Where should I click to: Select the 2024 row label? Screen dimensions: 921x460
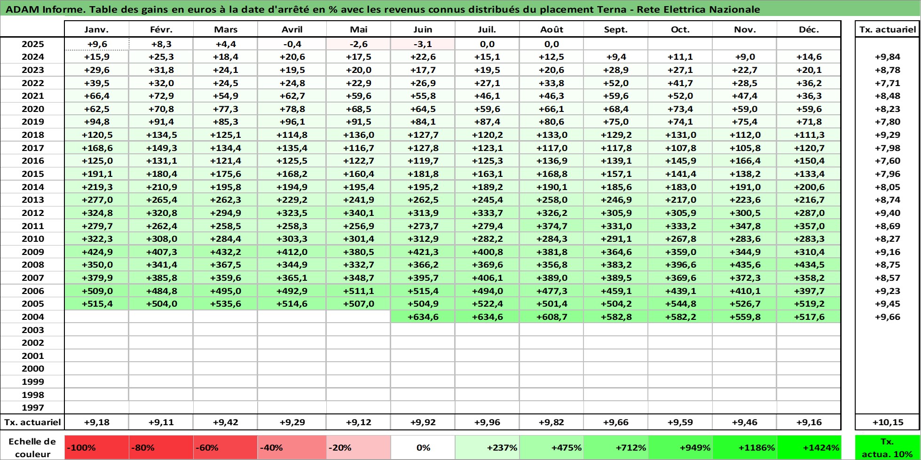point(32,57)
